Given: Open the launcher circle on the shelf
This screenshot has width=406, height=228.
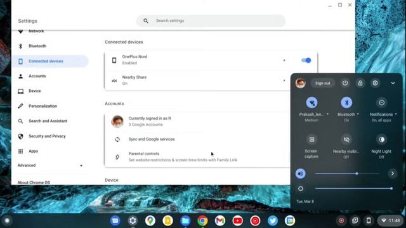Looking at the screenshot, I should pyautogui.click(x=7, y=220).
